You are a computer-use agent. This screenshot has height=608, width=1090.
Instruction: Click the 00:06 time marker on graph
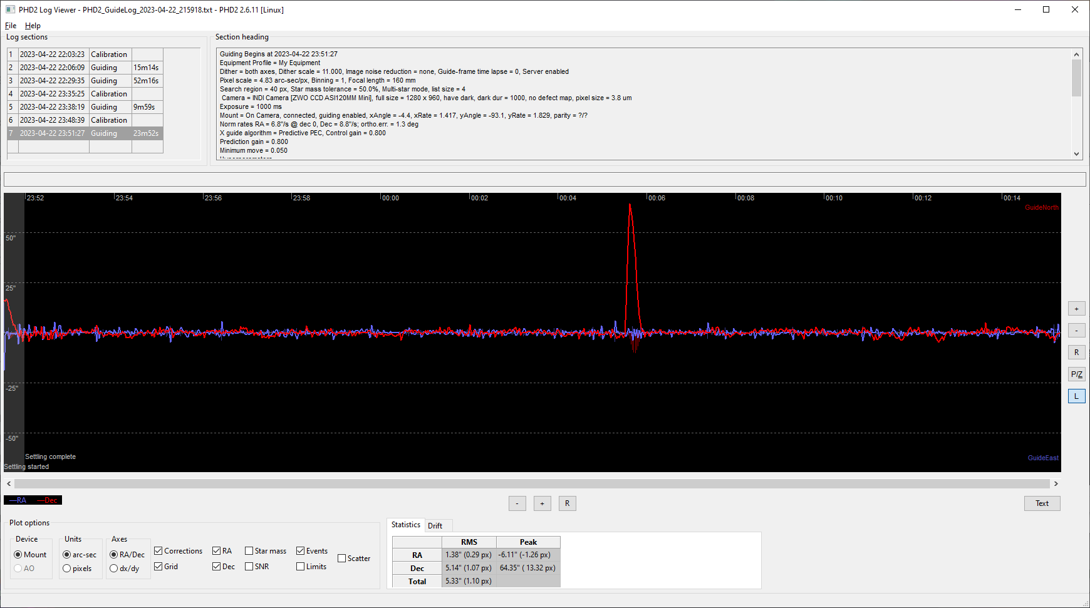[x=657, y=198]
